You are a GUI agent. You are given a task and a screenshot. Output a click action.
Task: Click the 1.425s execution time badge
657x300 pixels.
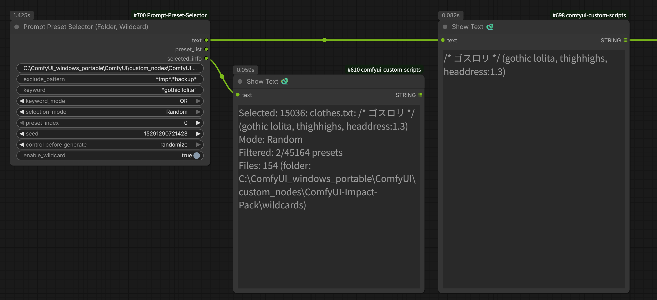pos(22,15)
